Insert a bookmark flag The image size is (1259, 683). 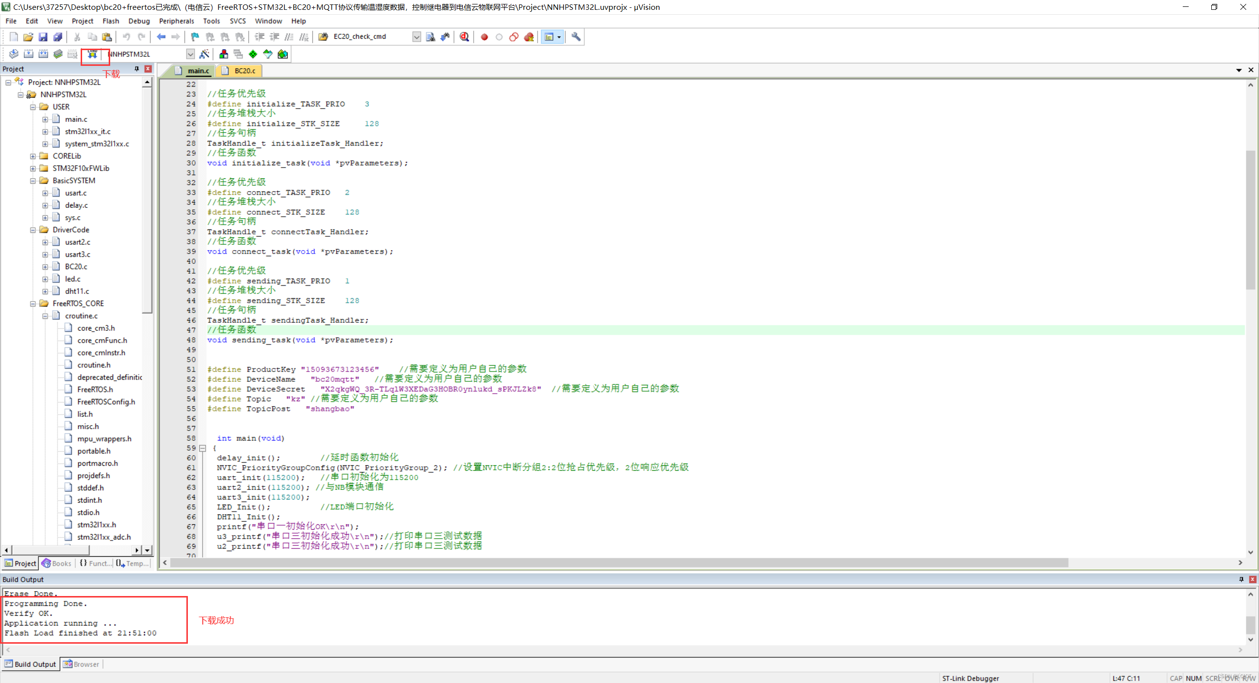coord(195,37)
